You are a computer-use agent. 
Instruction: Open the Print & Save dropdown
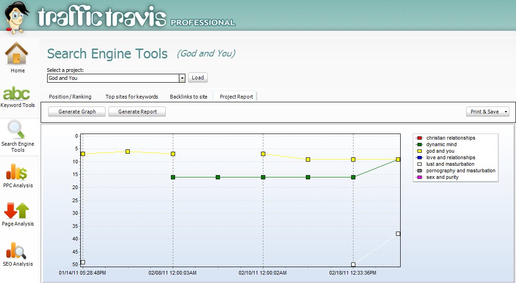488,112
